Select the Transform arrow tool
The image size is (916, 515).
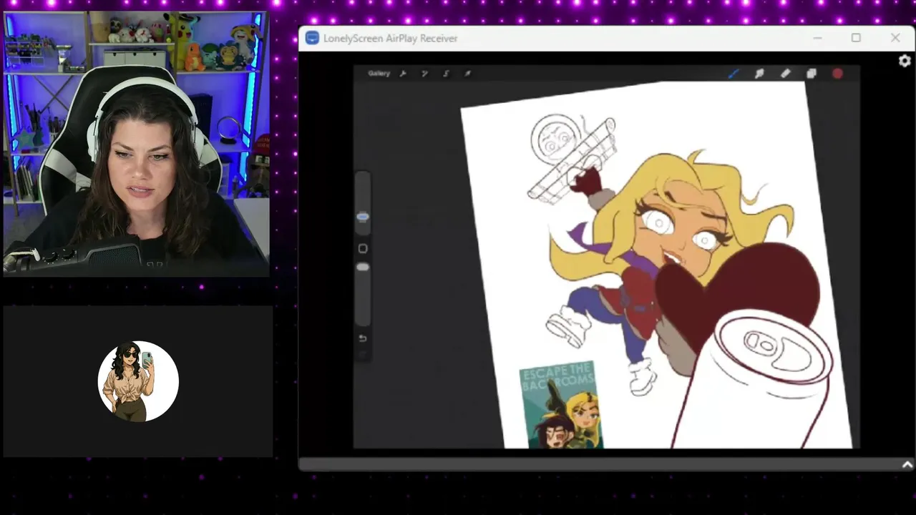pos(467,73)
